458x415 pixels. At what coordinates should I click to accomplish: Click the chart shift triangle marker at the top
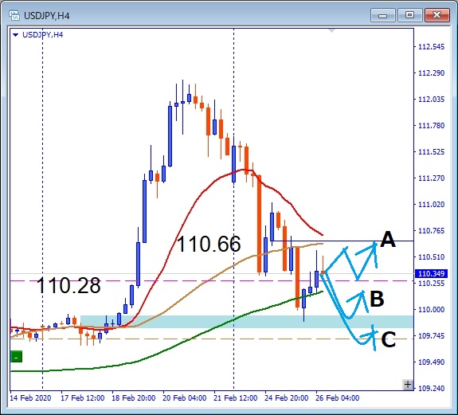coord(331,30)
